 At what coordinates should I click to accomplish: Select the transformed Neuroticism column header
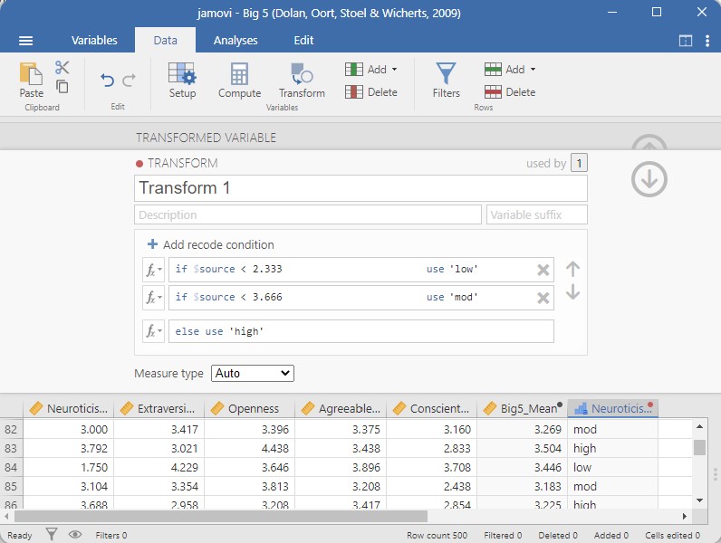pos(613,408)
